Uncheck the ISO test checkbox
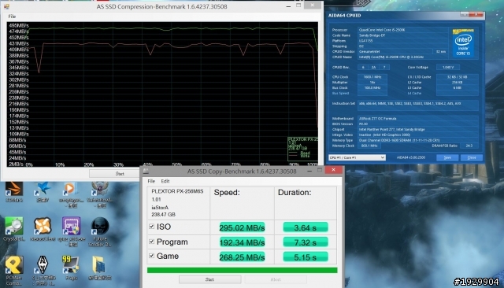This screenshot has width=504, height=288. [152, 227]
